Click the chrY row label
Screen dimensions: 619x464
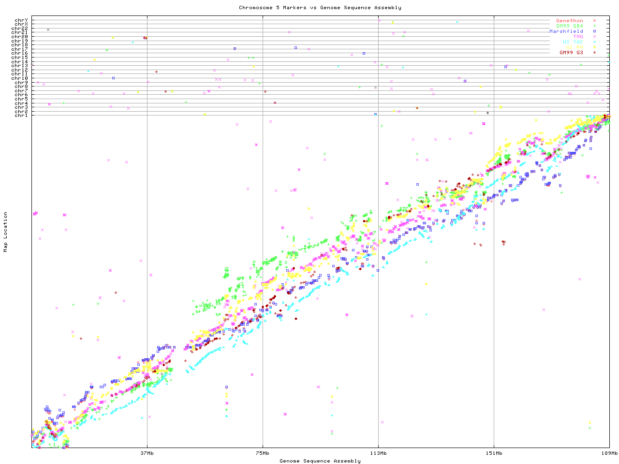click(x=21, y=20)
